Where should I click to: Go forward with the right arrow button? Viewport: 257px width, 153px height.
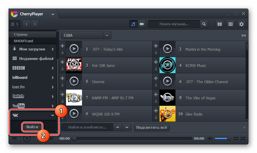coord(35,24)
